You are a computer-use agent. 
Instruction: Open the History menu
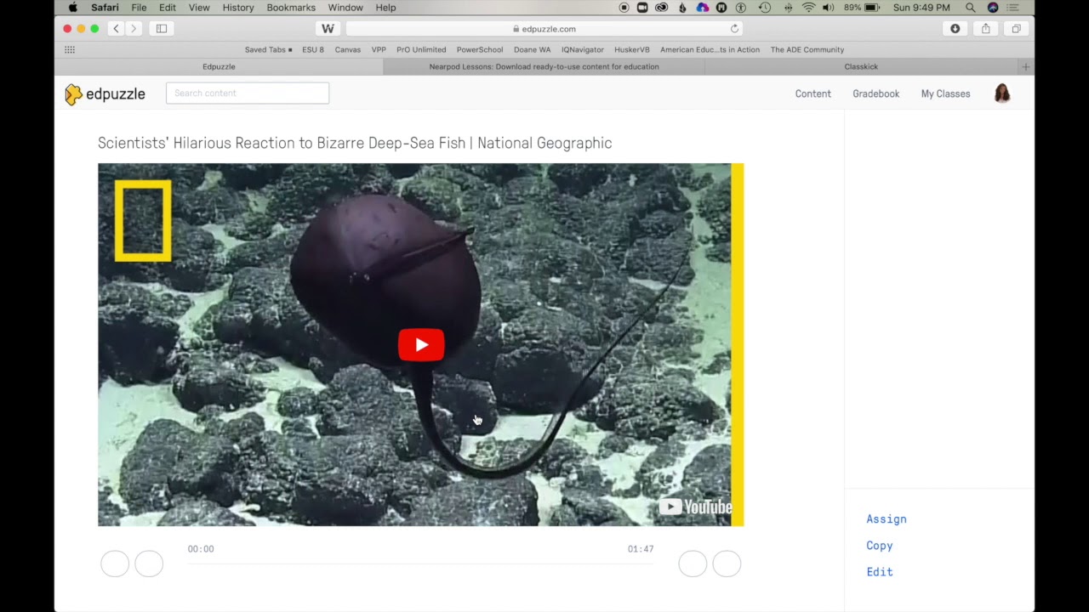[x=238, y=8]
